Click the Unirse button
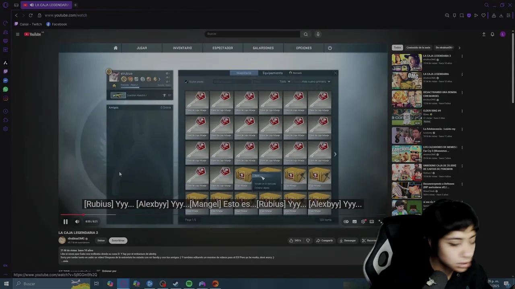The width and height of the screenshot is (515, 289). point(101,240)
